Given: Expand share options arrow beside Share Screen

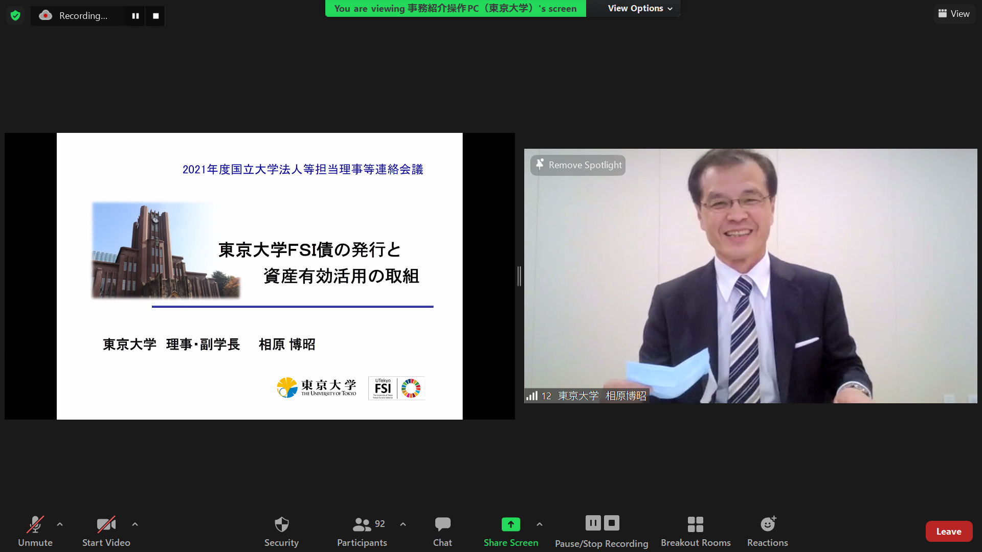Looking at the screenshot, I should [x=540, y=524].
